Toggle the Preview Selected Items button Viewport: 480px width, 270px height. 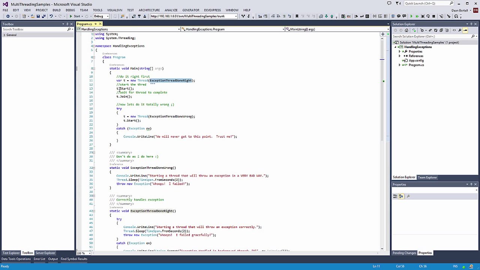[465, 30]
